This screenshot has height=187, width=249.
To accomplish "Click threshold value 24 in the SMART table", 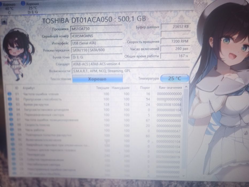I will point(148,104).
